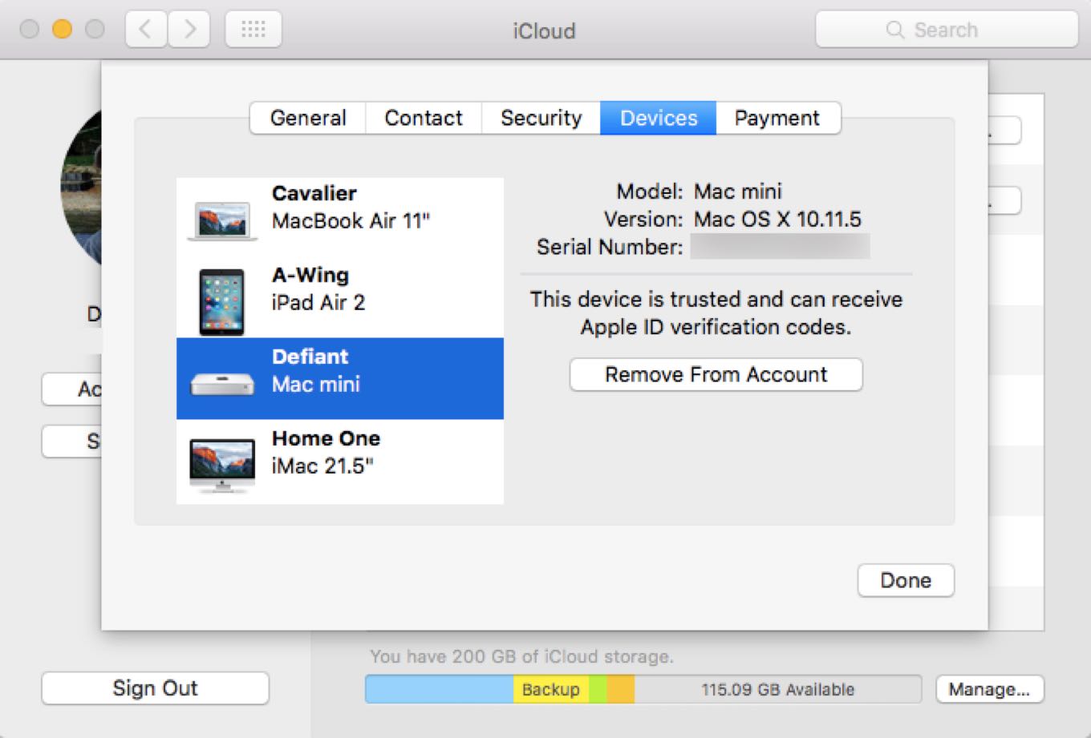Screen dimensions: 1091x738
Task: Switch to the General tab
Action: (x=308, y=119)
